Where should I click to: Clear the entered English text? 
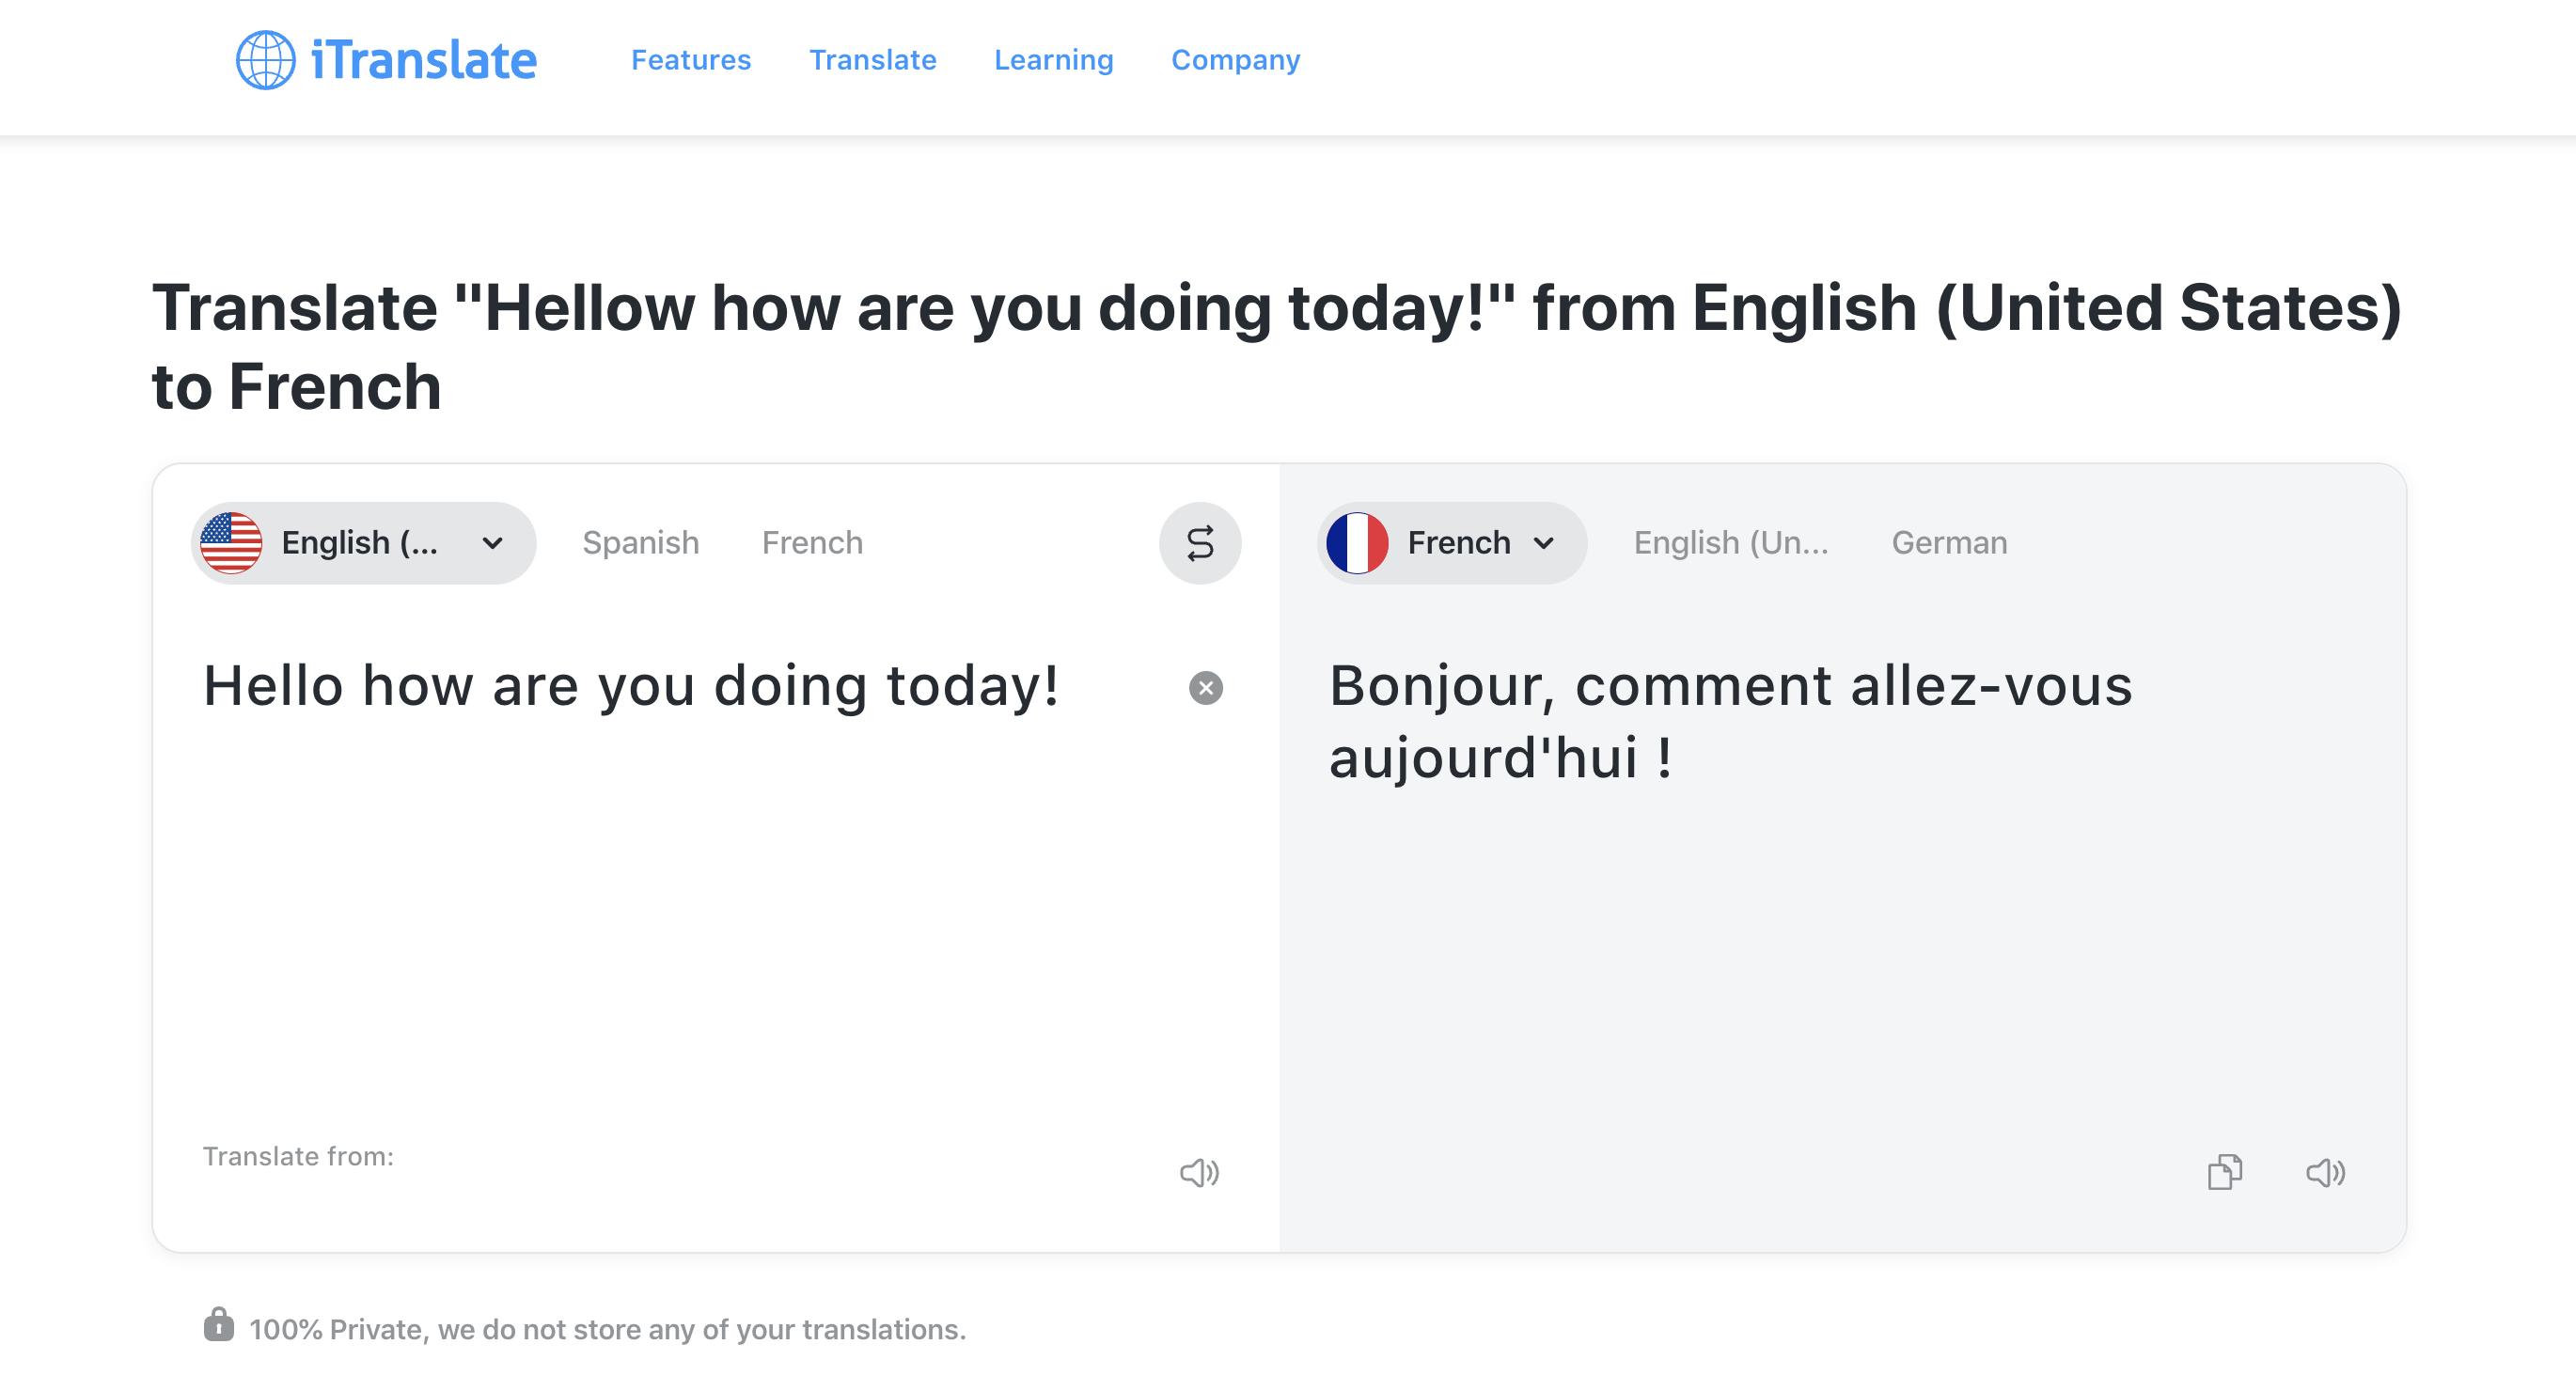[1206, 687]
